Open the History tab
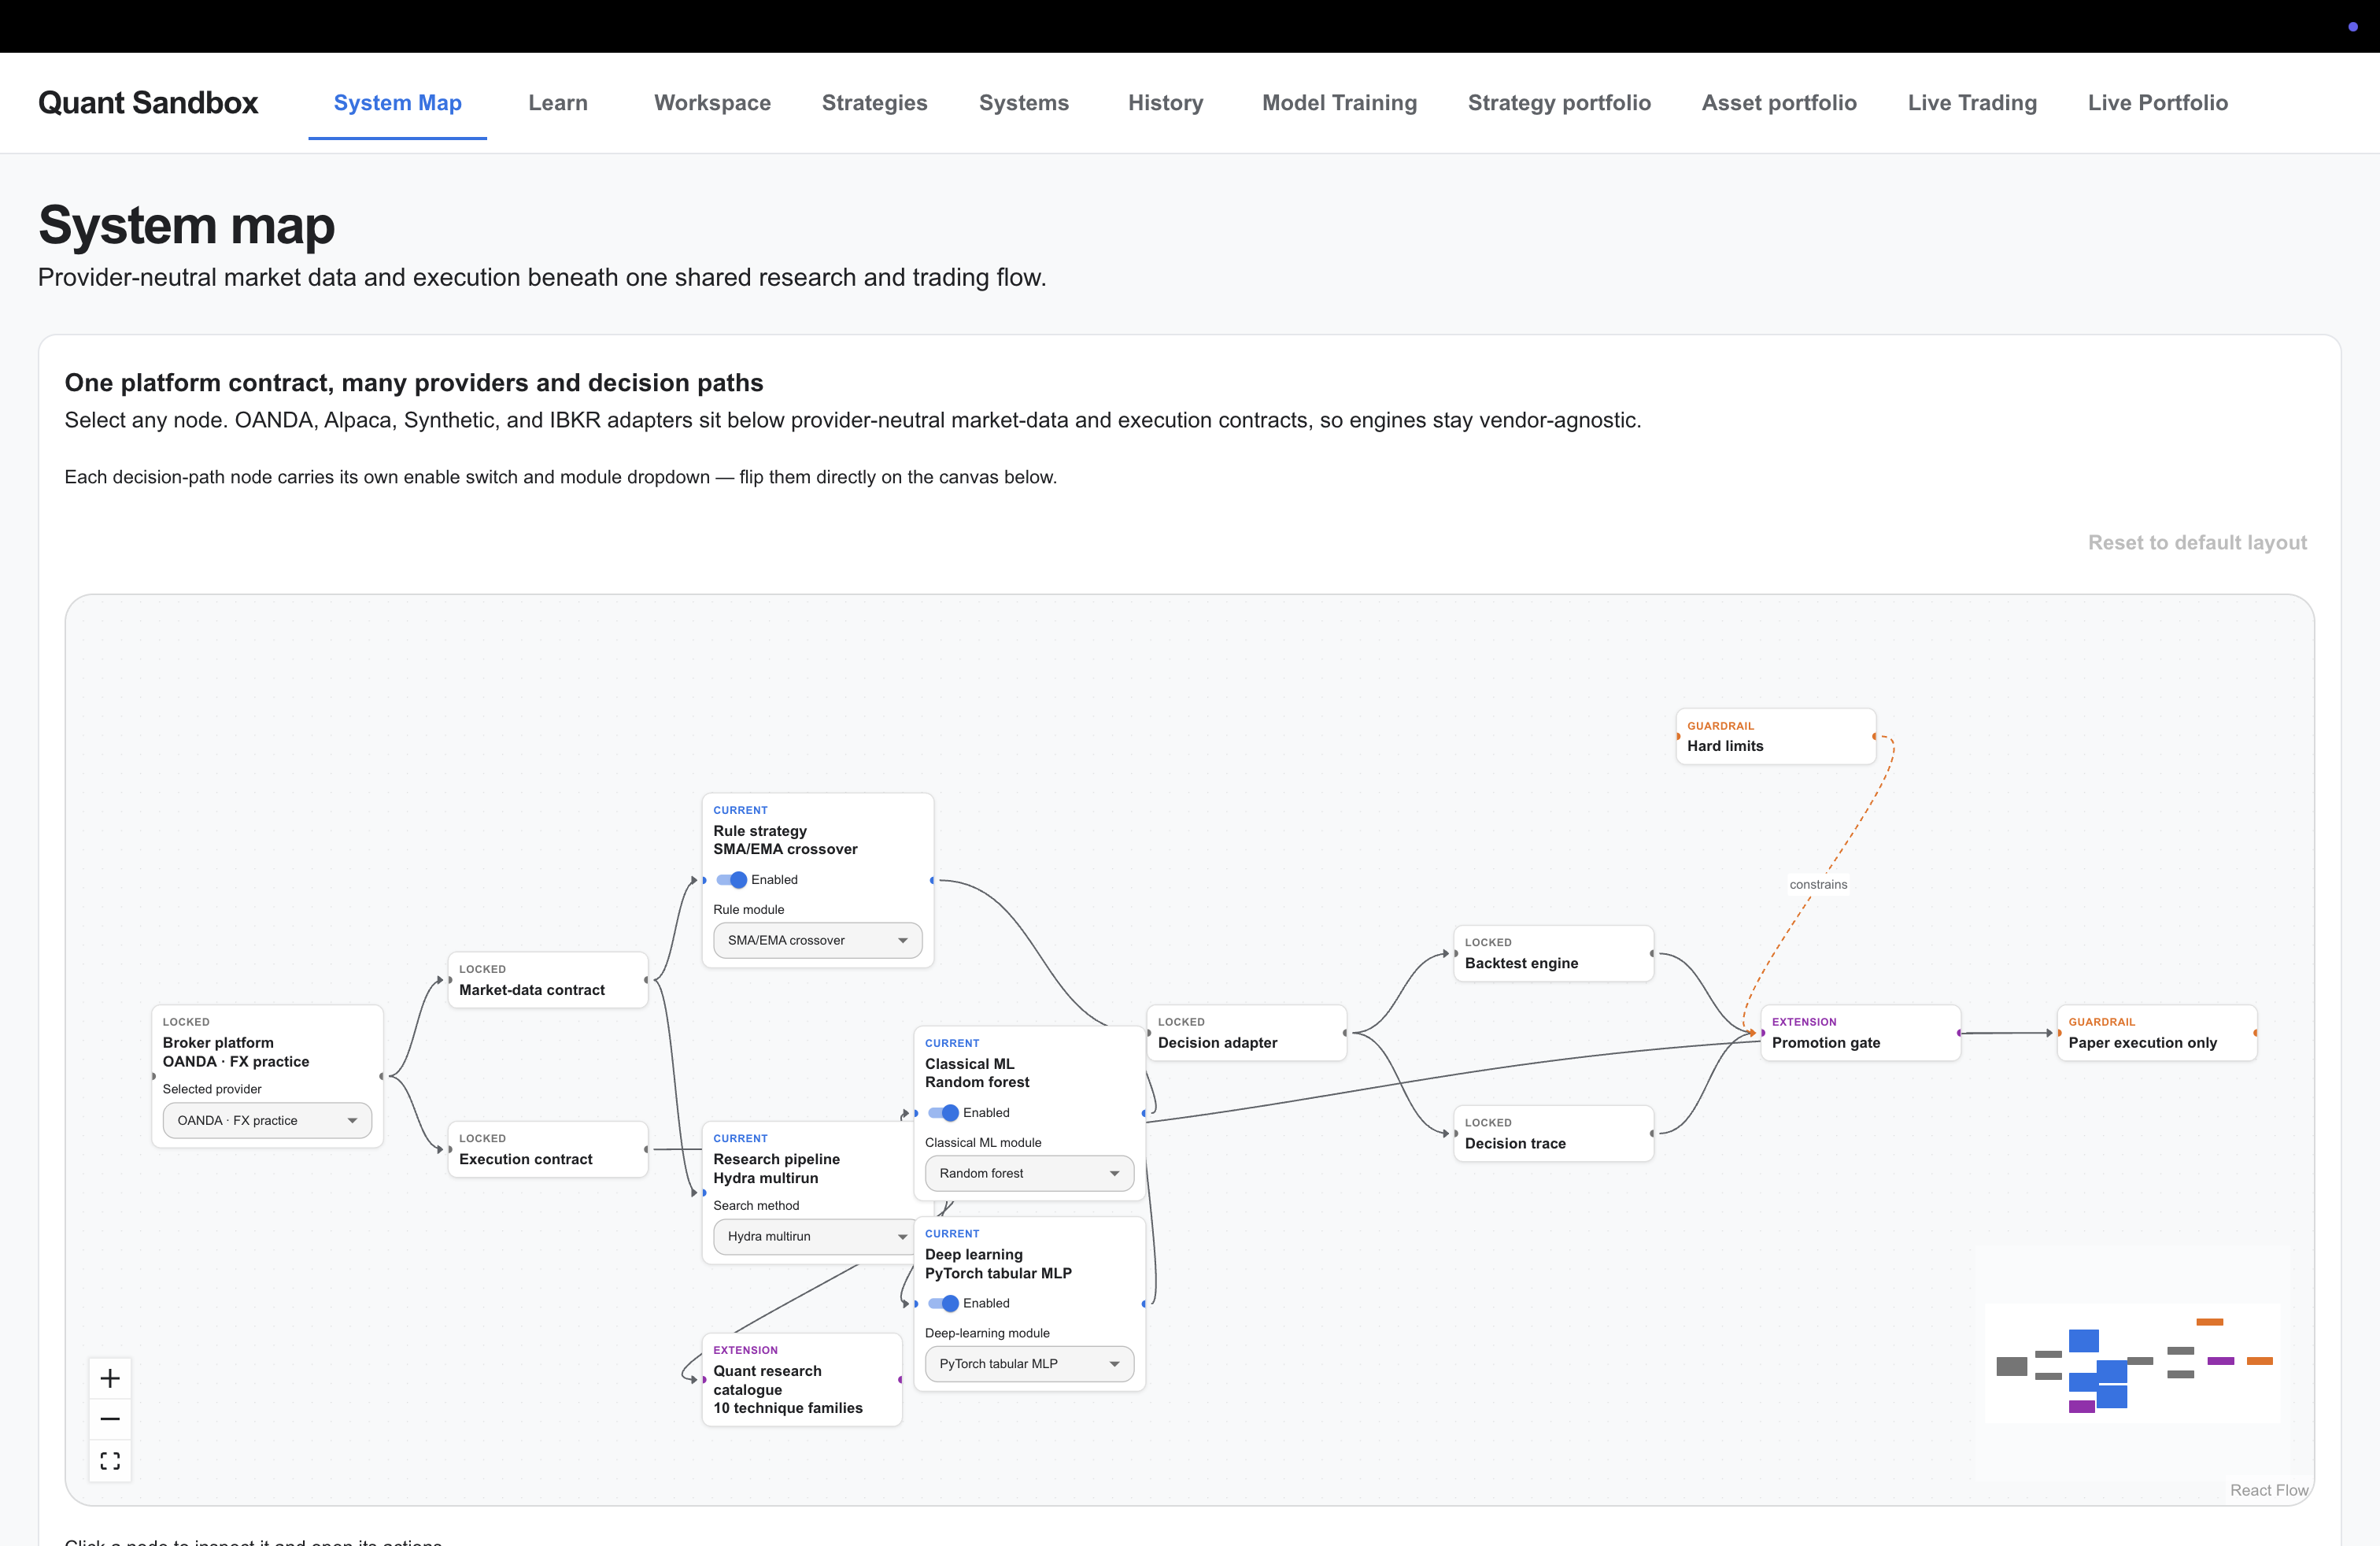The width and height of the screenshot is (2380, 1546). [1165, 103]
